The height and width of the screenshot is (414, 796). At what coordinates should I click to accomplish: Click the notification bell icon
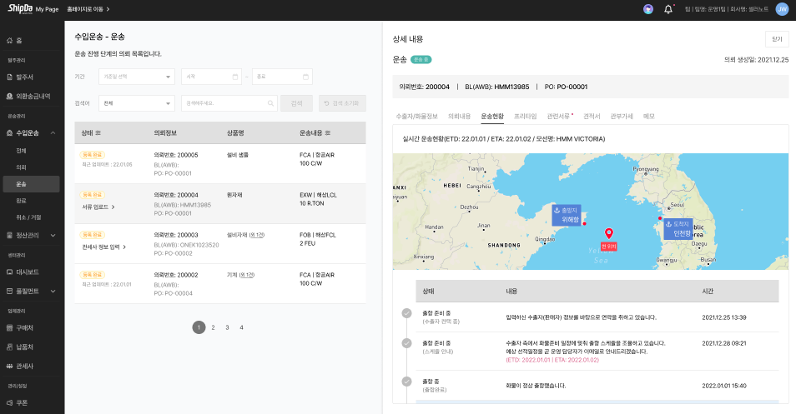[x=668, y=9]
